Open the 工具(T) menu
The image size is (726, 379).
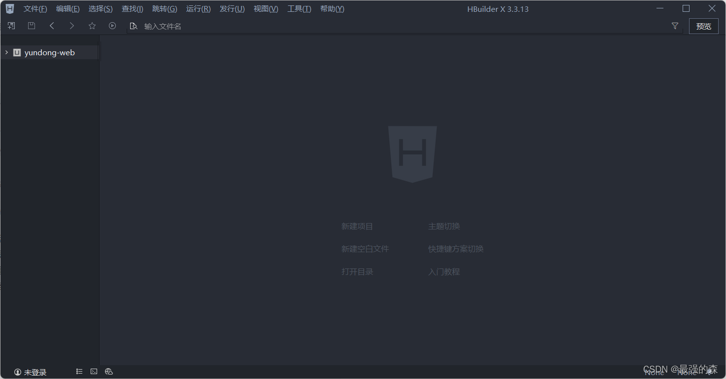pos(300,9)
